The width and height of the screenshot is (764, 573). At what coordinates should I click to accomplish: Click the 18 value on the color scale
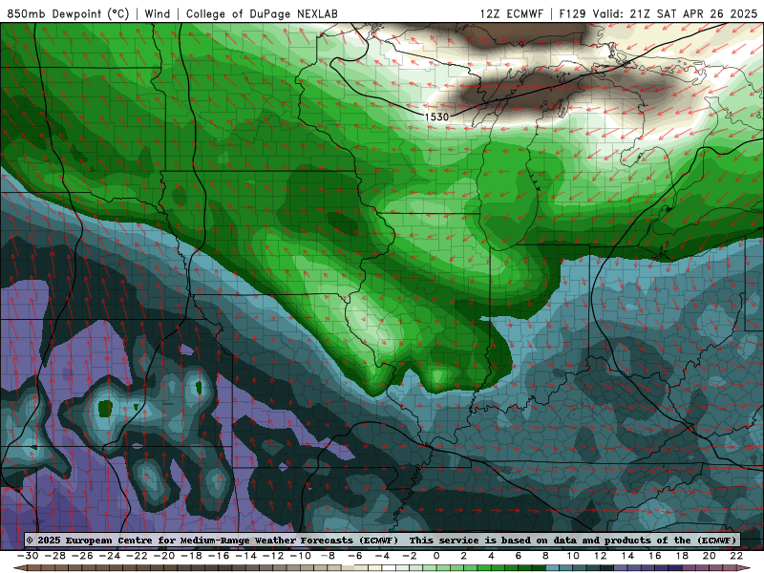682,556
